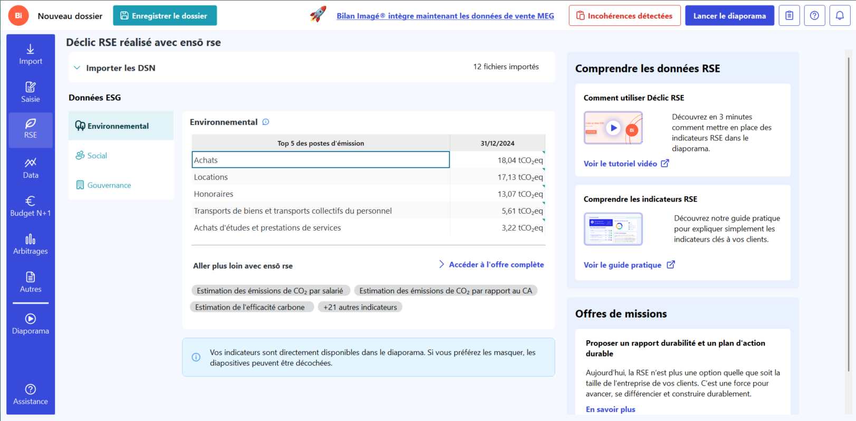Click the 18,04 tCO₂eq value
The width and height of the screenshot is (856, 421).
(x=520, y=160)
